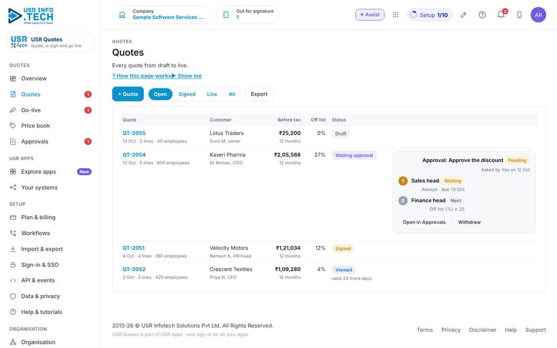Open the AR user avatar menu
This screenshot has width=557, height=348.
coord(538,14)
